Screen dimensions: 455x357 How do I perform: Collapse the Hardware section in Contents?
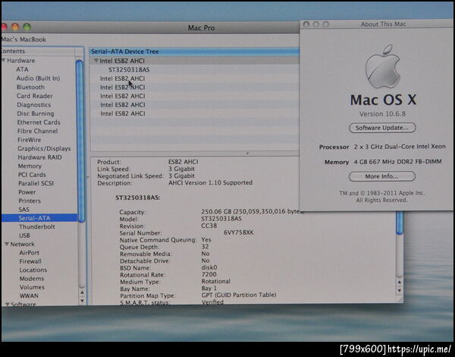pos(4,61)
